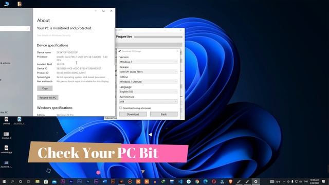Open Task View in the taskbar

tap(29, 181)
